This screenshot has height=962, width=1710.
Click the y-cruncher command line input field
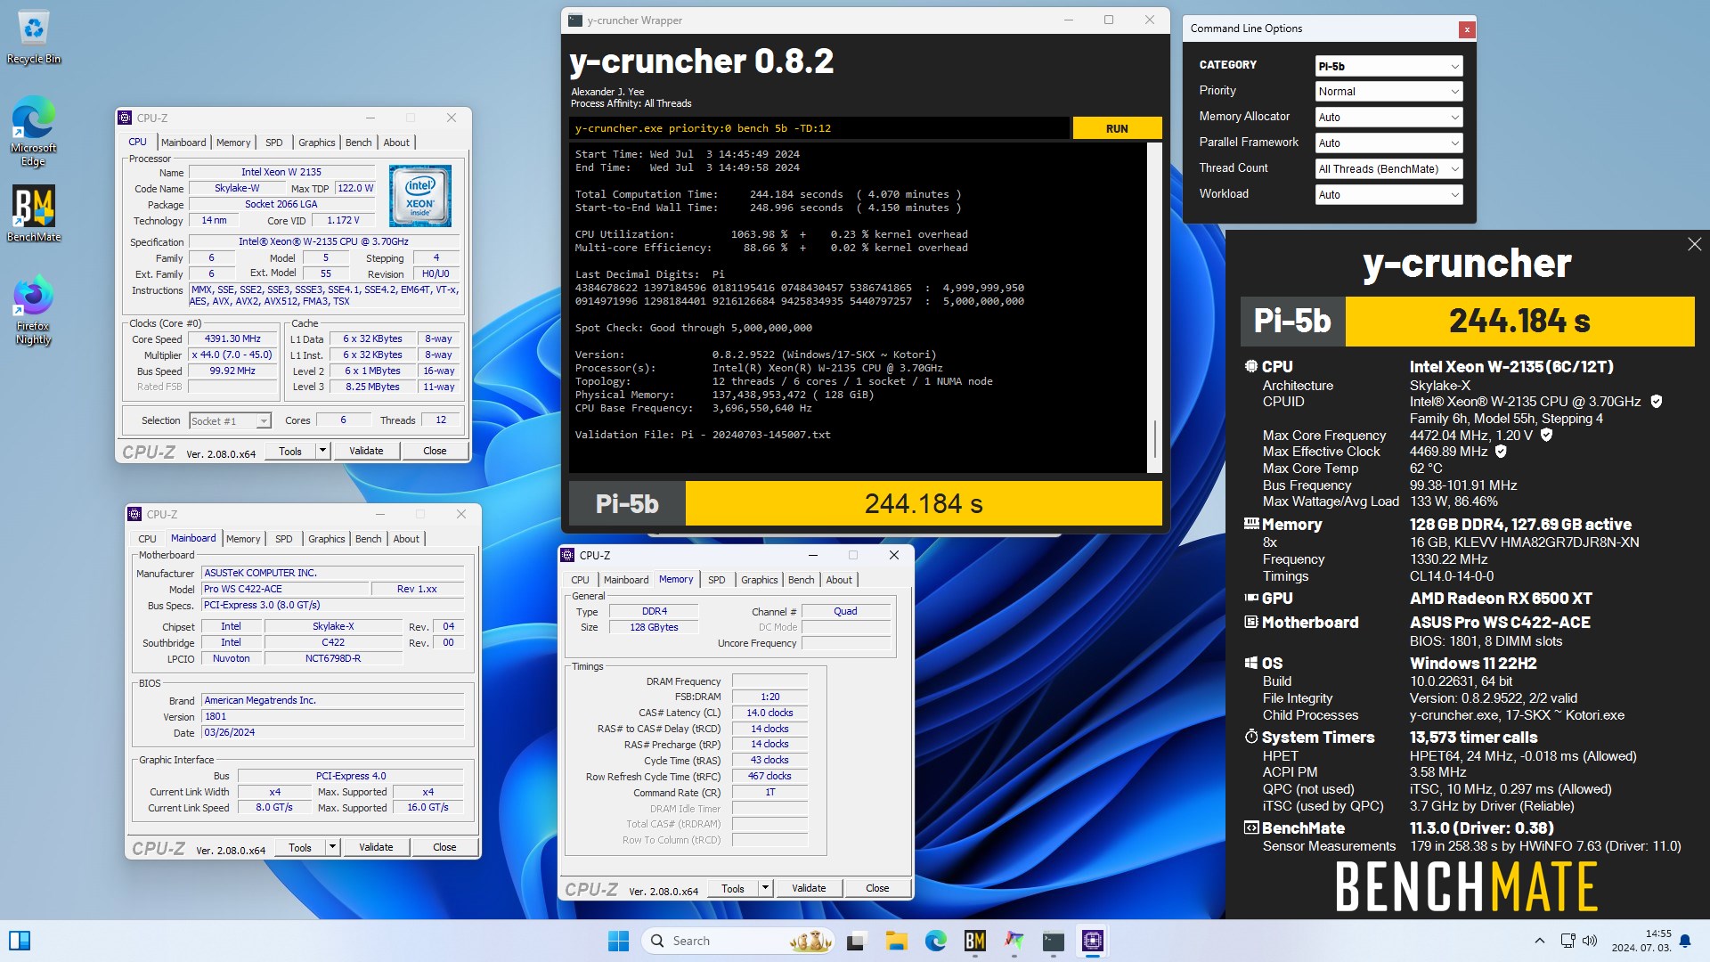(x=819, y=128)
